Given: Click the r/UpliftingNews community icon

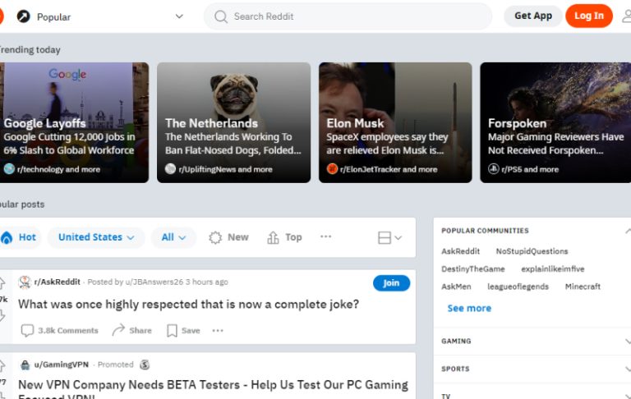Looking at the screenshot, I should click(x=170, y=169).
